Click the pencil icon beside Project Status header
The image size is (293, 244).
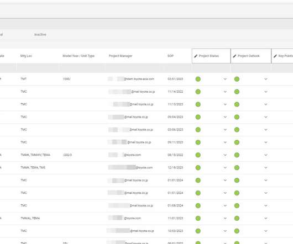pos(196,56)
